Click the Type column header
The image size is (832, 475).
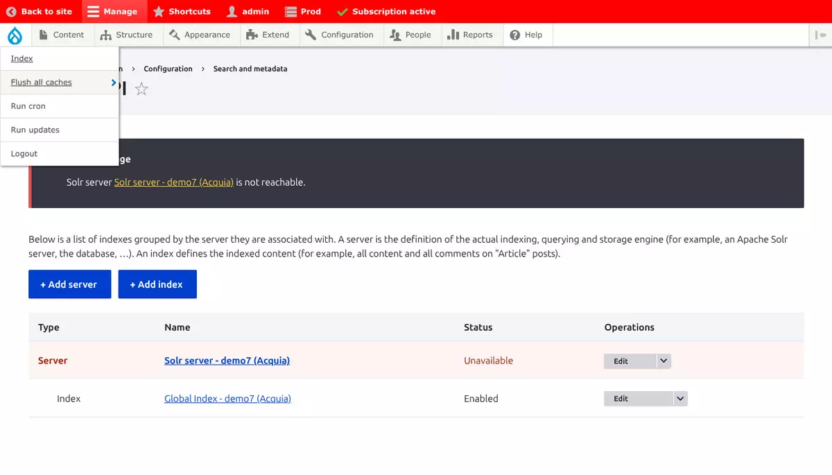tap(49, 327)
